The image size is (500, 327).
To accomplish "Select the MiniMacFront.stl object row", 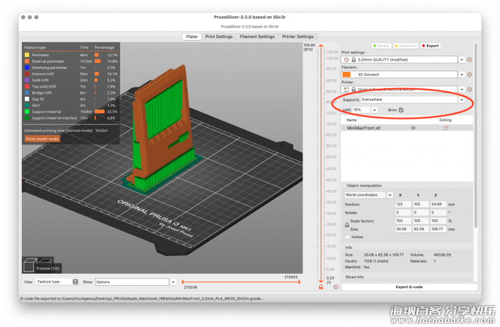I will point(407,128).
